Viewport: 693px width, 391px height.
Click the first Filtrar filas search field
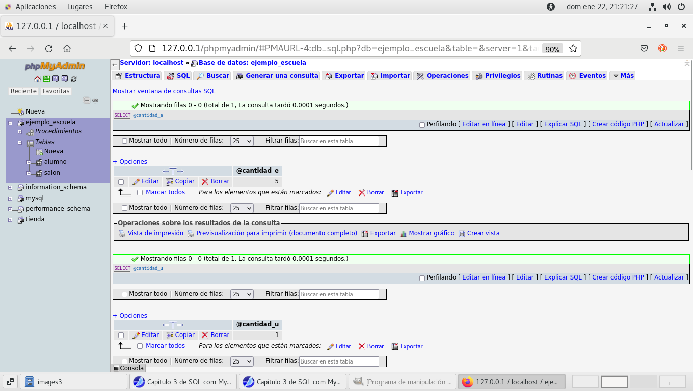[x=339, y=141]
